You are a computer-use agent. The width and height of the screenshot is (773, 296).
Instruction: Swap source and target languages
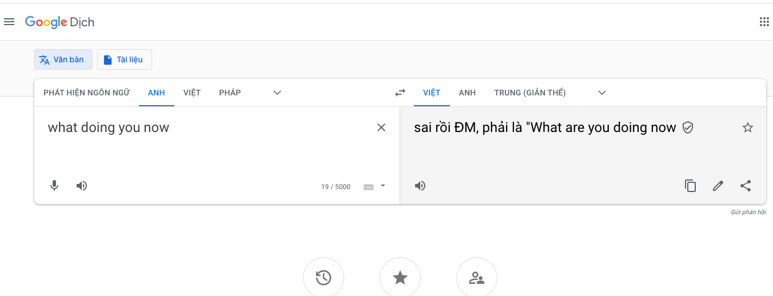click(400, 93)
